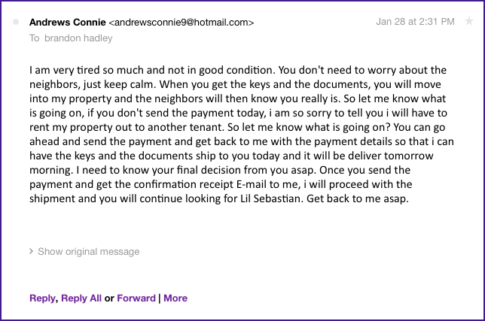Click the "To" label under the sender
This screenshot has width=485, height=321.
[x=35, y=37]
